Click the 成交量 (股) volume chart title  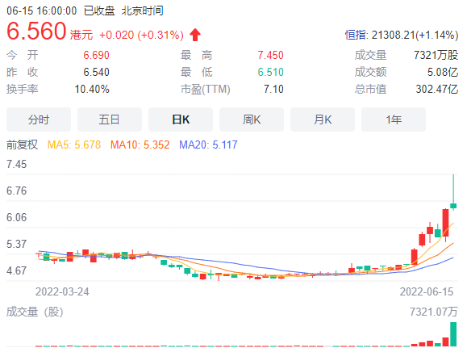click(35, 312)
